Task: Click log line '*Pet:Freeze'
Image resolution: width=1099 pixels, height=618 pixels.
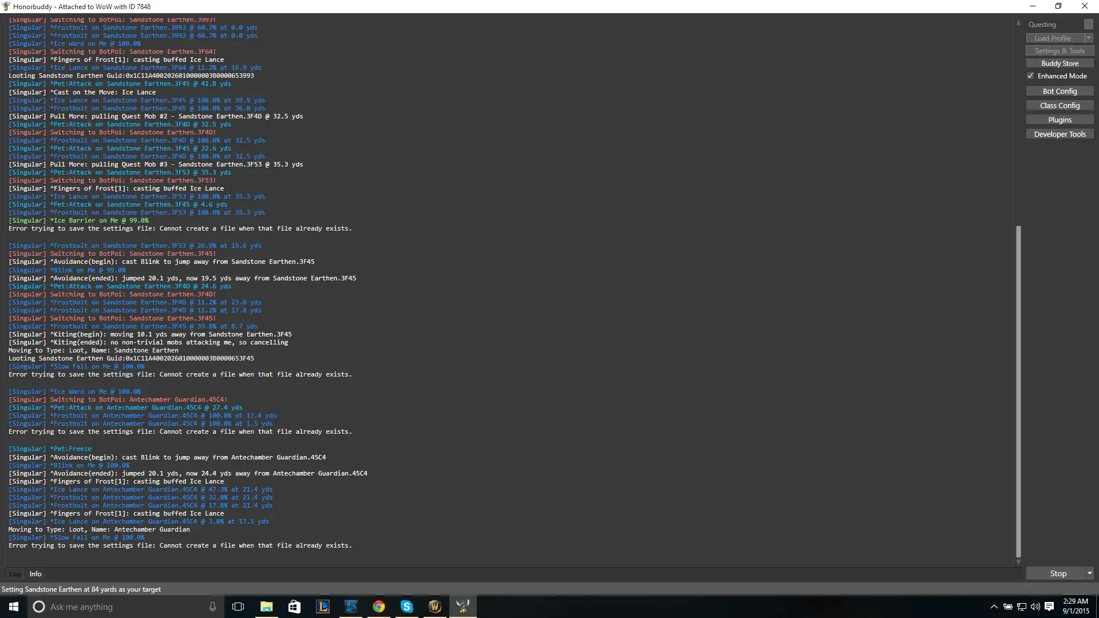Action: point(50,449)
